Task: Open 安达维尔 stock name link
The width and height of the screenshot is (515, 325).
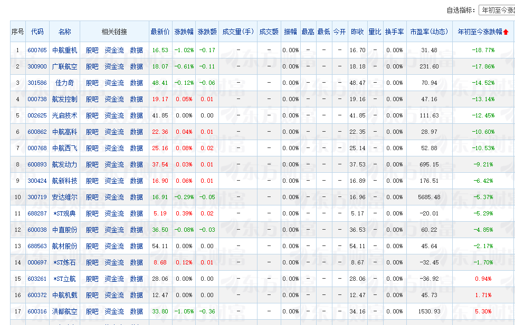Action: click(65, 197)
